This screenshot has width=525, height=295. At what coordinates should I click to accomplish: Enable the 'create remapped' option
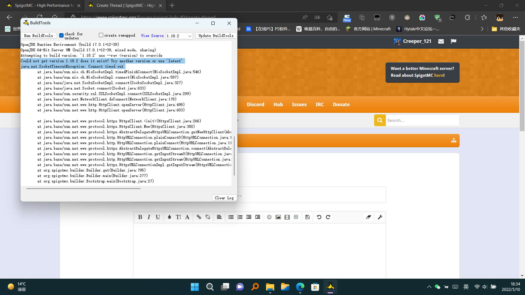tap(101, 35)
